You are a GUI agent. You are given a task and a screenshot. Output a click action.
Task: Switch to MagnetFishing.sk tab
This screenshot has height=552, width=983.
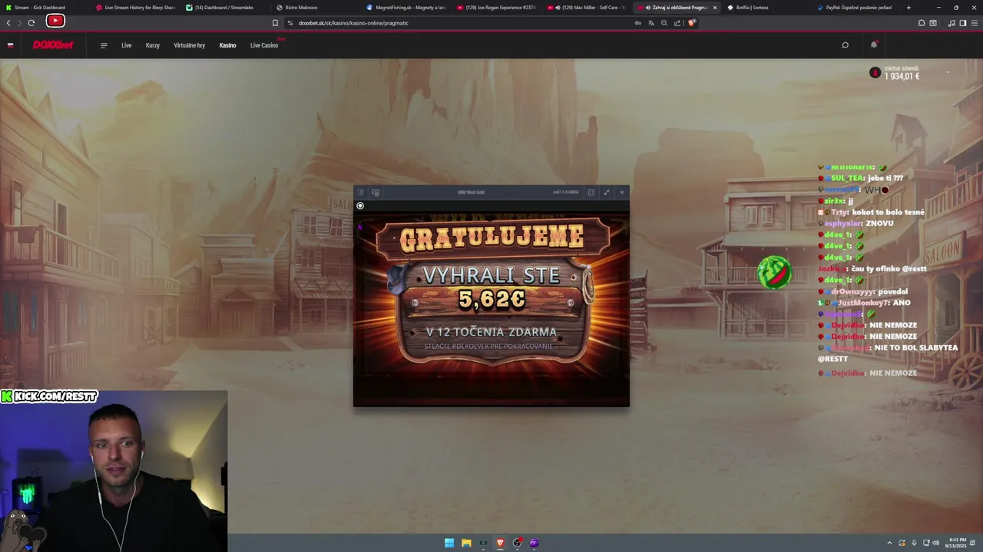click(405, 8)
